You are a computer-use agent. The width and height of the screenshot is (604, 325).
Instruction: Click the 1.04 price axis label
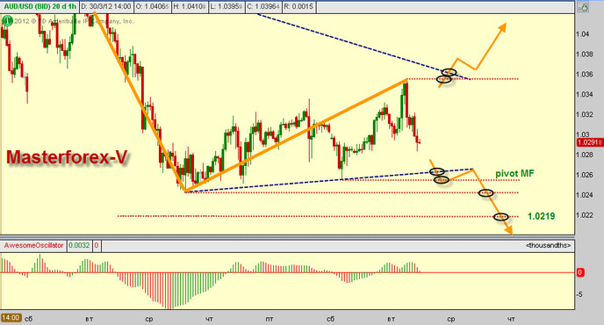tap(582, 34)
